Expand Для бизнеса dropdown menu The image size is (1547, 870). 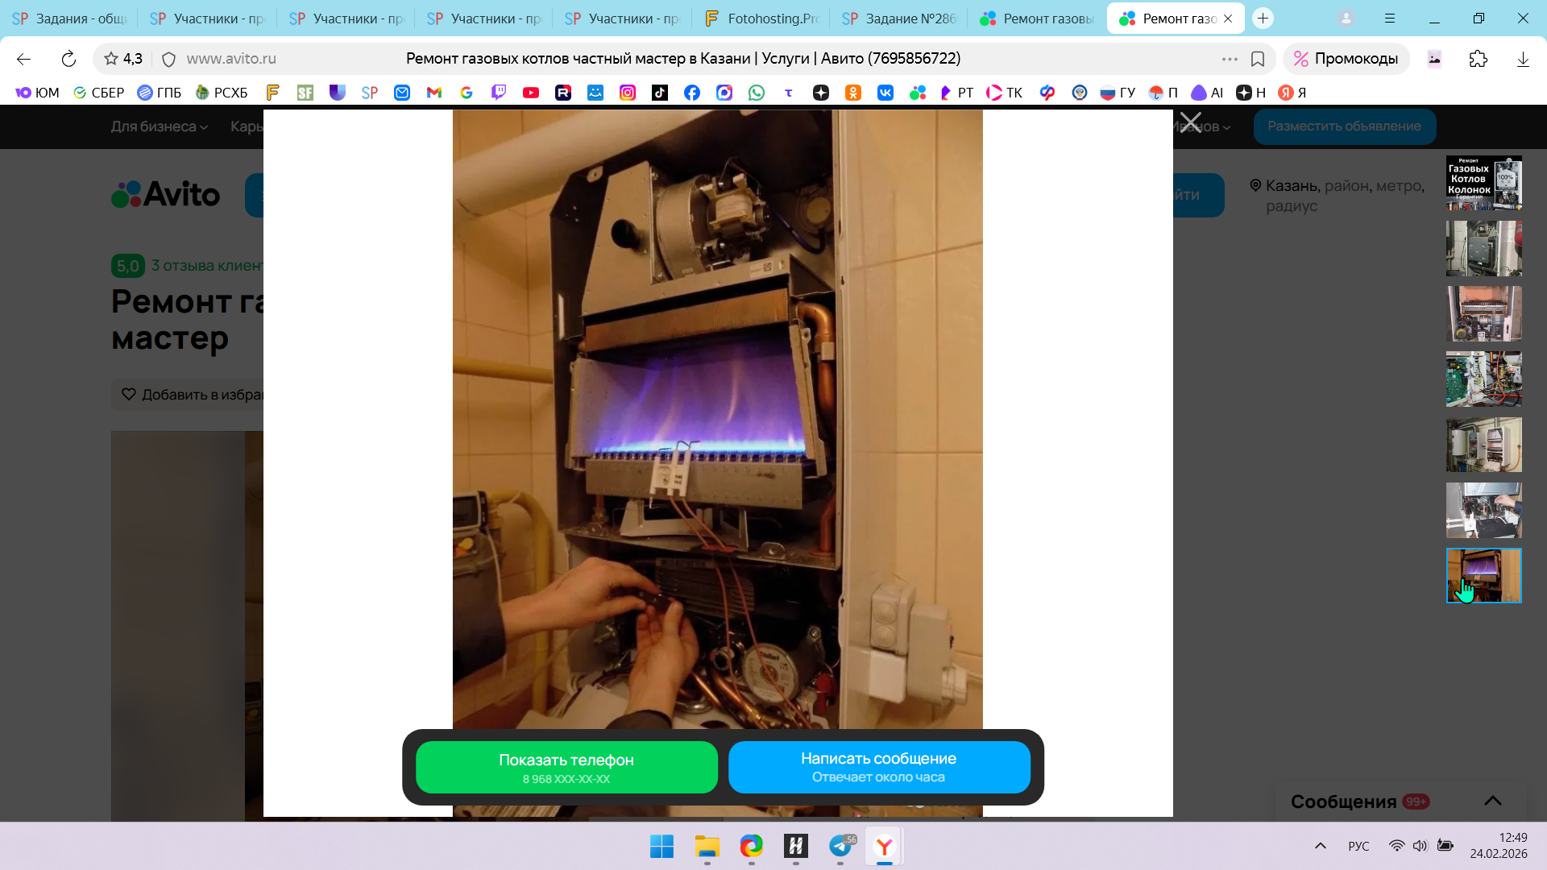click(x=159, y=126)
